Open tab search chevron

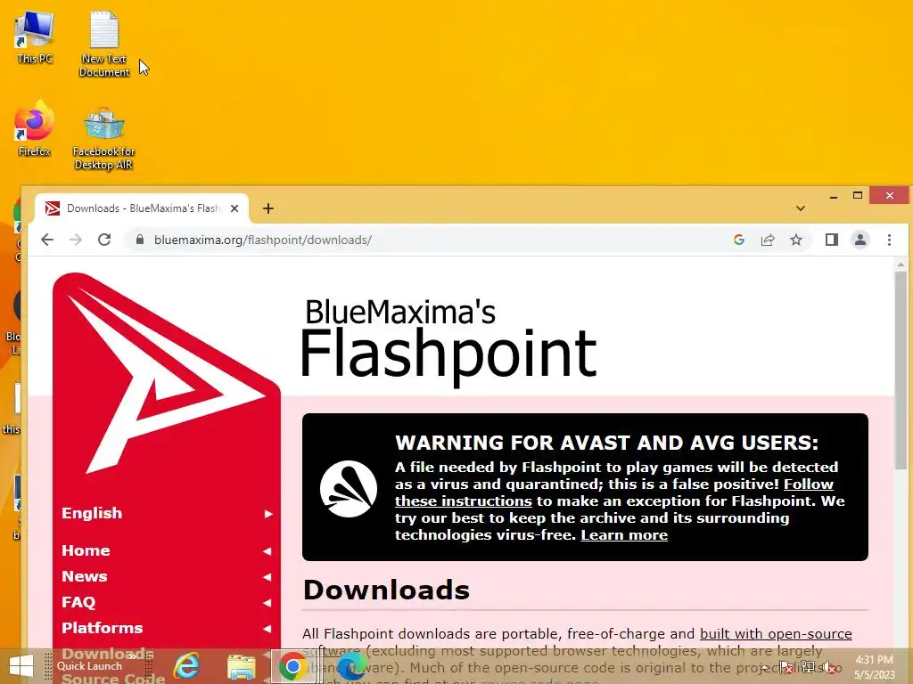[x=801, y=208]
